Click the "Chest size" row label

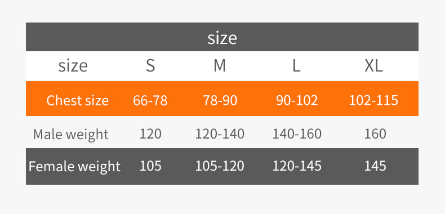click(x=78, y=100)
